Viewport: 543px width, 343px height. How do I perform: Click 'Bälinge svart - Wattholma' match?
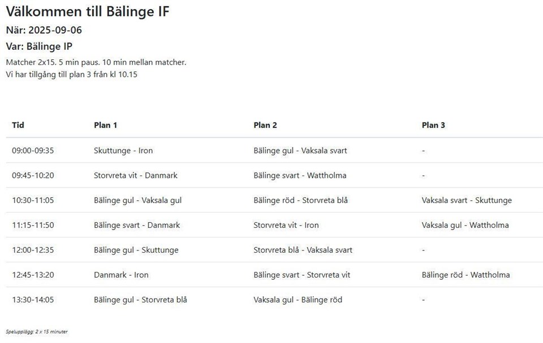pyautogui.click(x=300, y=175)
